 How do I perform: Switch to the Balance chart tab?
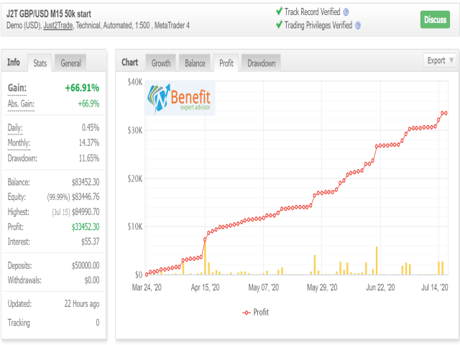(x=195, y=63)
